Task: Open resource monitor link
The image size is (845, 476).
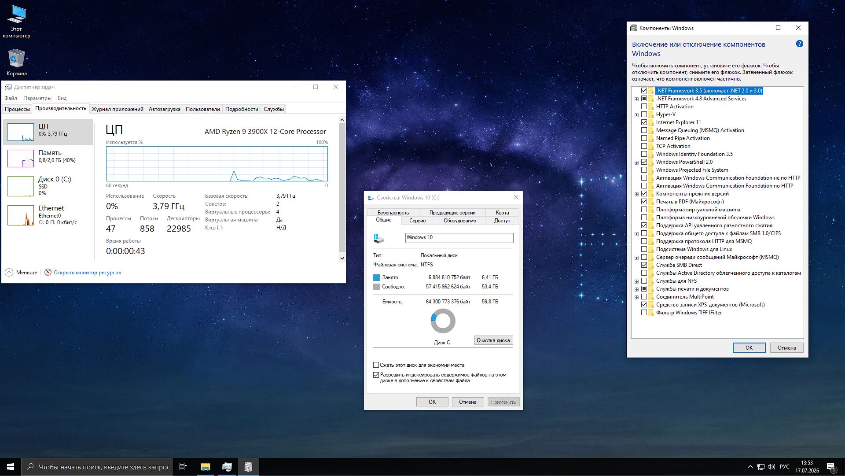Action: click(x=87, y=273)
